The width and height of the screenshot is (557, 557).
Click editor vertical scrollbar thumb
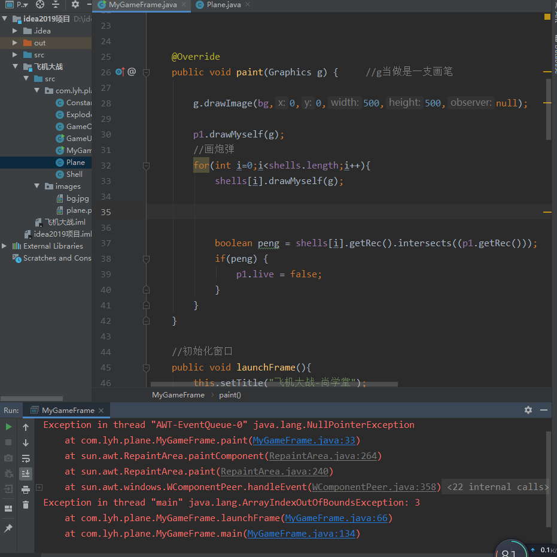click(549, 109)
